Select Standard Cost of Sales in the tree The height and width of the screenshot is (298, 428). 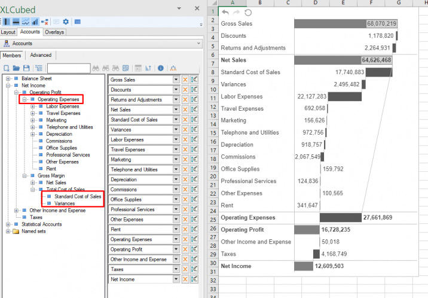[x=78, y=196]
